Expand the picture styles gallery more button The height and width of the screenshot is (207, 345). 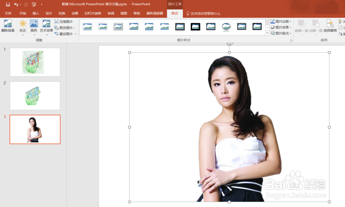[x=267, y=33]
